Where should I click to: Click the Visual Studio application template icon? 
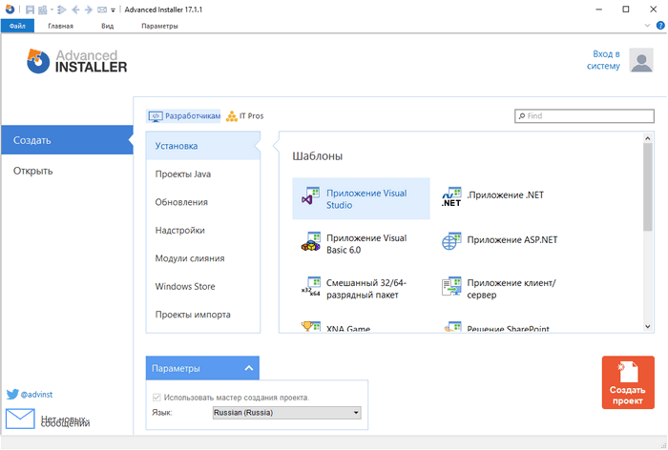(x=310, y=198)
